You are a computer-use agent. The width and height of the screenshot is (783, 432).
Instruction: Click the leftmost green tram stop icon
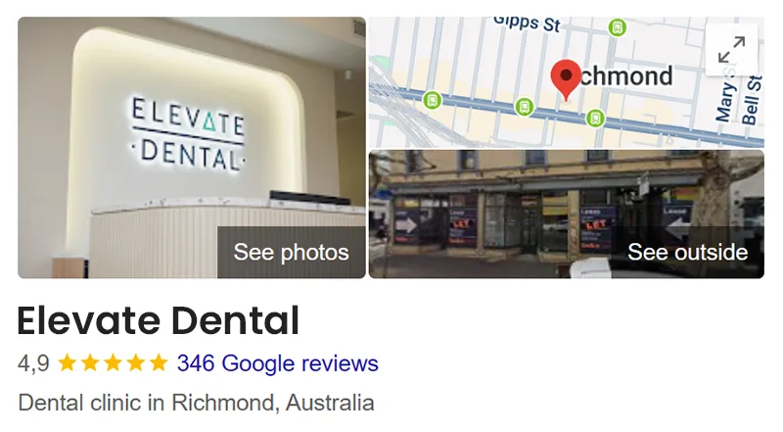[x=433, y=100]
